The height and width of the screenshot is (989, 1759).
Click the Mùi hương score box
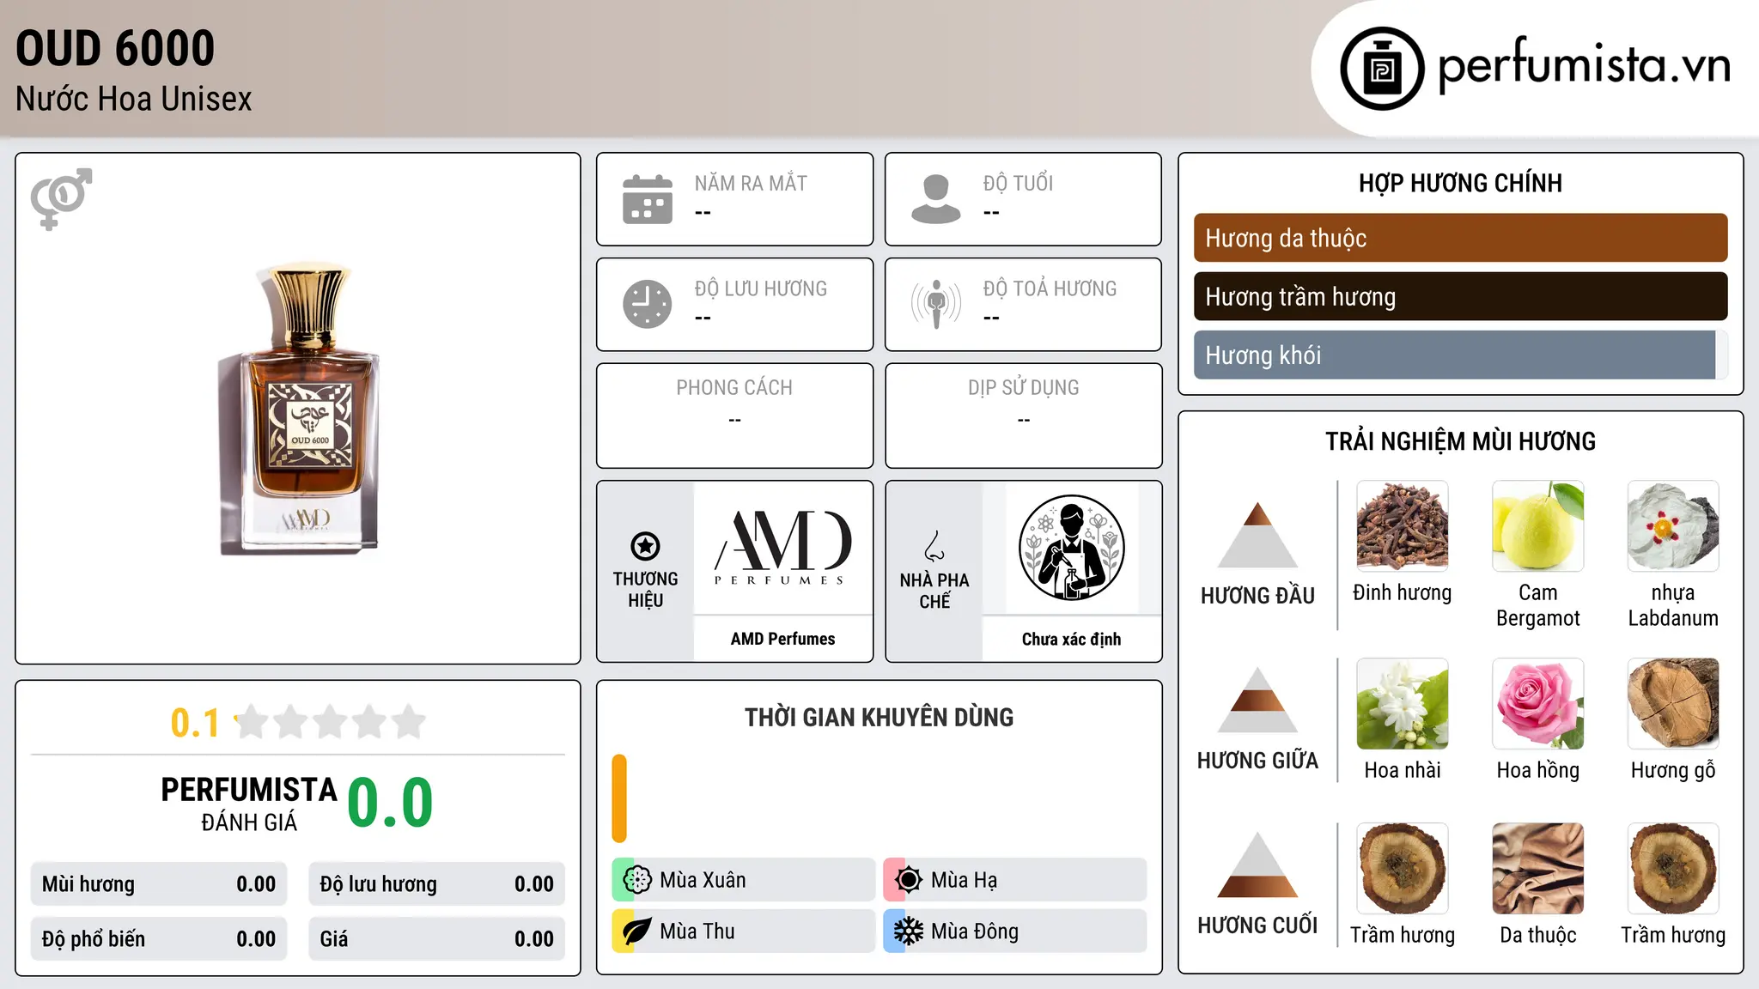click(159, 884)
